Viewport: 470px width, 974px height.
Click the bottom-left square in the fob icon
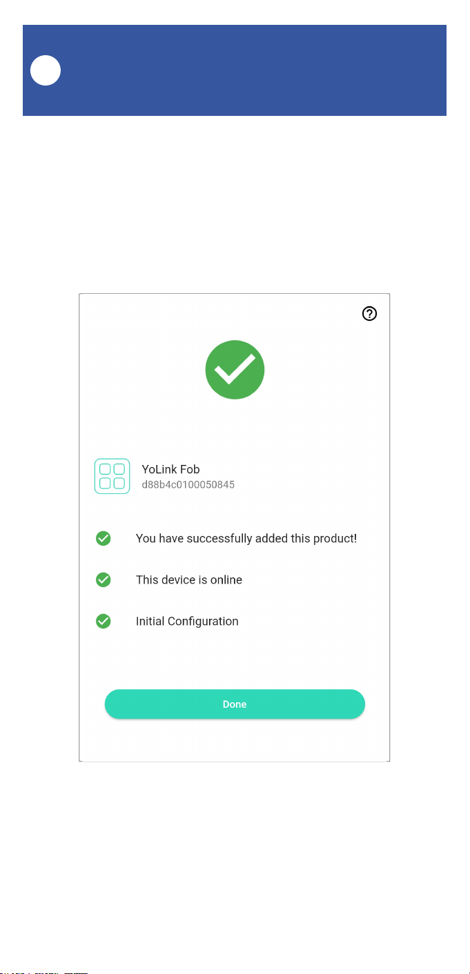pyautogui.click(x=106, y=483)
